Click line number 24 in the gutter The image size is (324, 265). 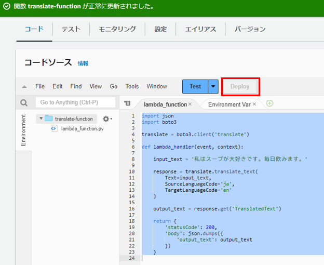tap(132, 258)
